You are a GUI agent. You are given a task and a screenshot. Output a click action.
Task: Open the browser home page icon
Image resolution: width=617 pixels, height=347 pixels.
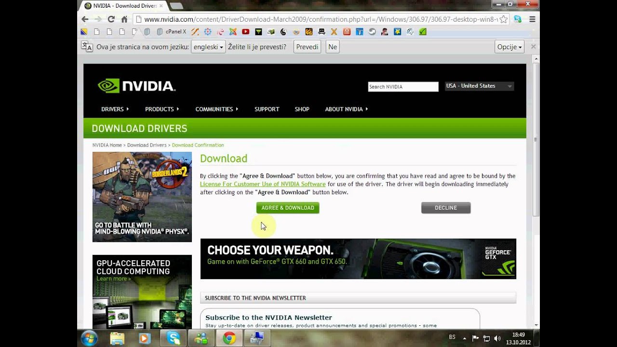coord(124,19)
